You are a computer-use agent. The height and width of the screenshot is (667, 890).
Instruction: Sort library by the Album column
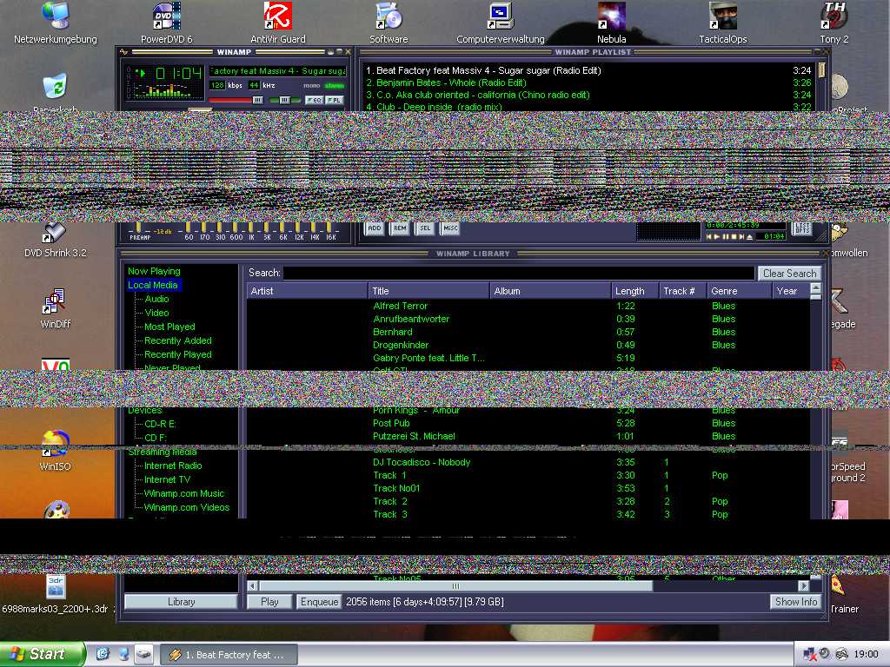(x=550, y=291)
